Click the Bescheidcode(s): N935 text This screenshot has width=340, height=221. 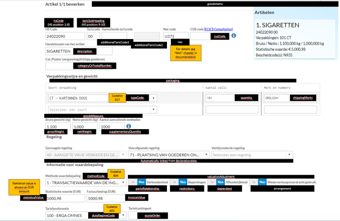(274, 55)
